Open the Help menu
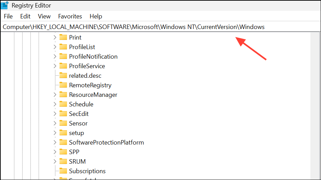Screen dimensions: 321x180 click(96, 16)
